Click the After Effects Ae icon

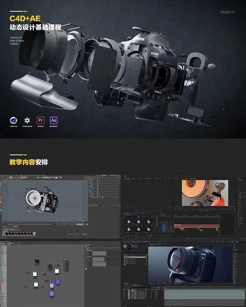coord(54,120)
